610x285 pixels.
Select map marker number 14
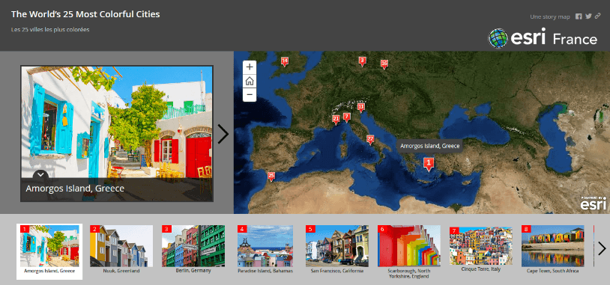285,61
